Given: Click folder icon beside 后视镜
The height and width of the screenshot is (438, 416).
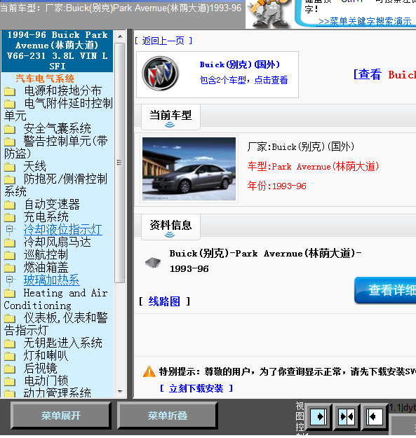Looking at the screenshot, I should 10,369.
